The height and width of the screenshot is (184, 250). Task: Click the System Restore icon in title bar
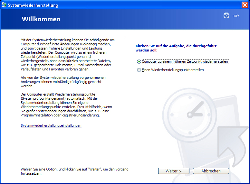[4, 5]
